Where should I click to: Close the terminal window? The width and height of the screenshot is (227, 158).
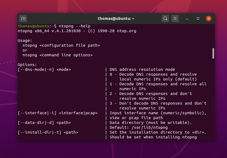click(x=208, y=19)
